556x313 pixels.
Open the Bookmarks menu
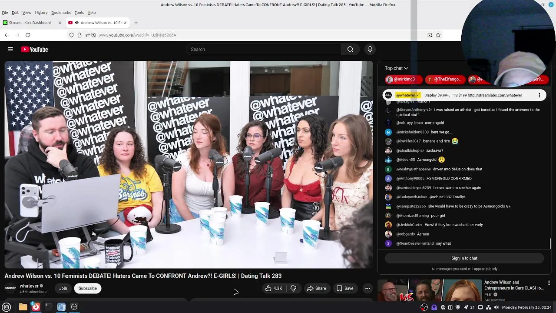click(x=61, y=13)
